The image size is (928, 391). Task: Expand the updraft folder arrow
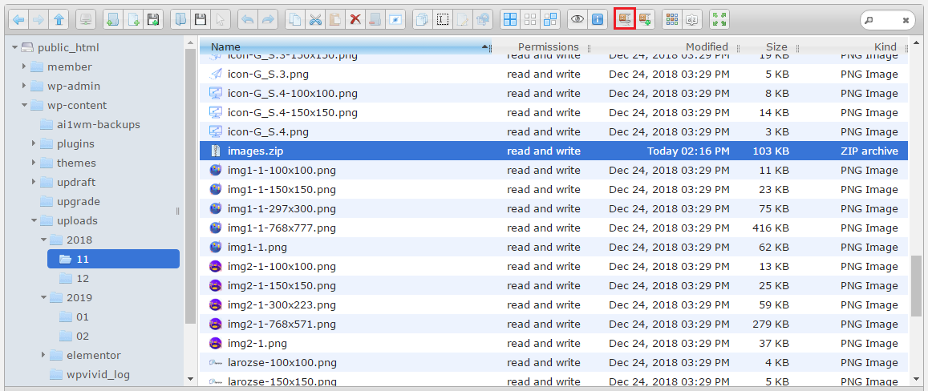pyautogui.click(x=34, y=182)
